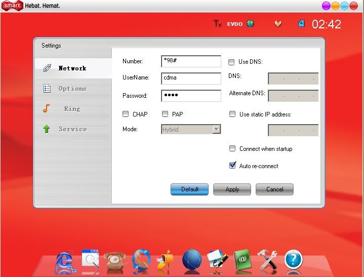Click the Mode: label

coord(130,129)
